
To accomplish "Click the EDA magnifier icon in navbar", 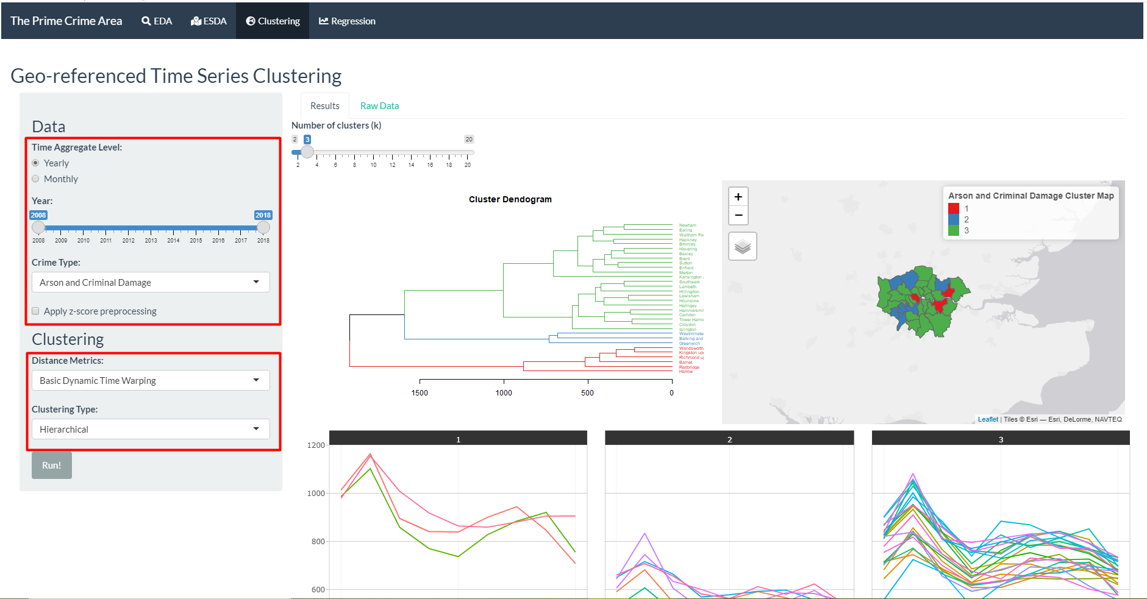I will coord(146,21).
